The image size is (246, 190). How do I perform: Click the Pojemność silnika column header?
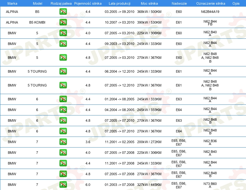point(88,3)
